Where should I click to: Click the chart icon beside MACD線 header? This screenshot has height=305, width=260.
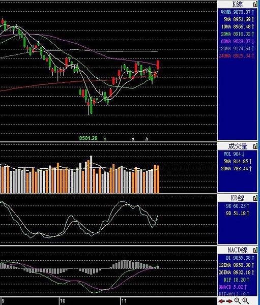tap(255, 250)
